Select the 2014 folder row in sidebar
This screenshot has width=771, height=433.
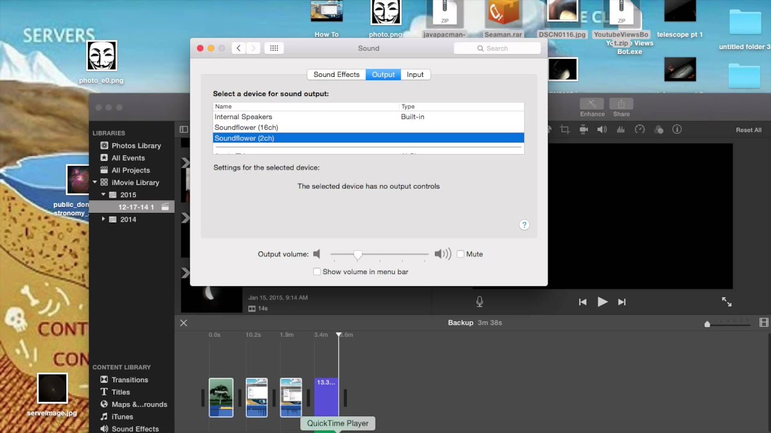(131, 220)
